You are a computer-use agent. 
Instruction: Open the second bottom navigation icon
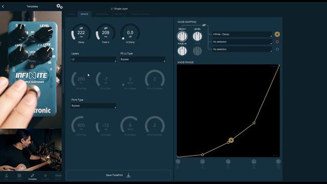click(19, 177)
